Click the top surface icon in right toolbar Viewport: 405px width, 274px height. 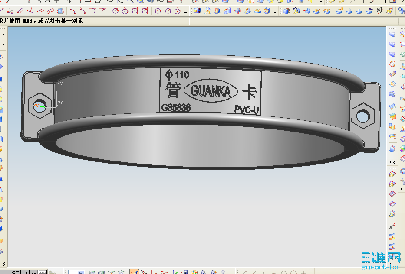click(x=392, y=34)
